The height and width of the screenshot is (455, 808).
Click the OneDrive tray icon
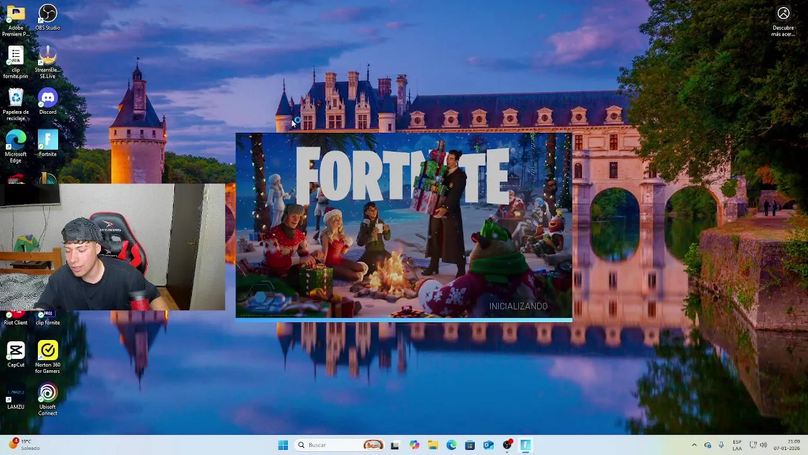tap(708, 445)
